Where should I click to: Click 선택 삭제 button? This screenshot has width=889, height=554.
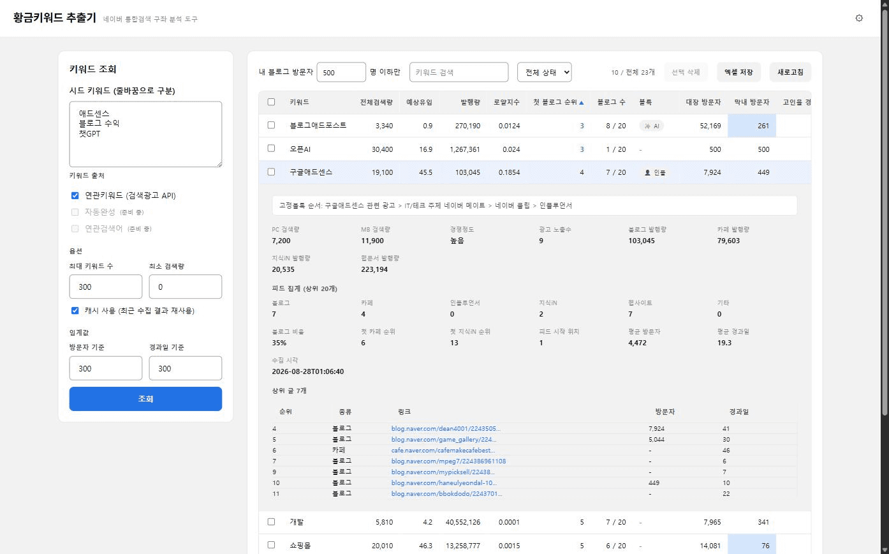click(x=686, y=72)
